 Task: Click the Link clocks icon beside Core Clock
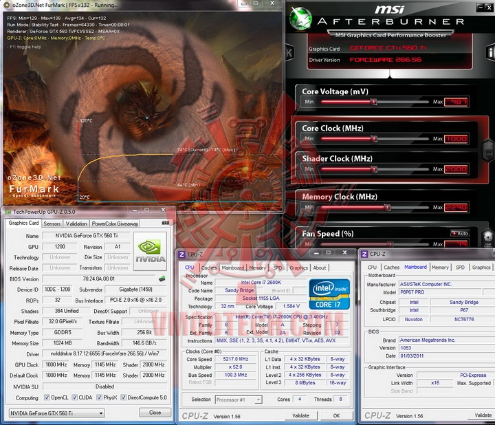tap(488, 151)
